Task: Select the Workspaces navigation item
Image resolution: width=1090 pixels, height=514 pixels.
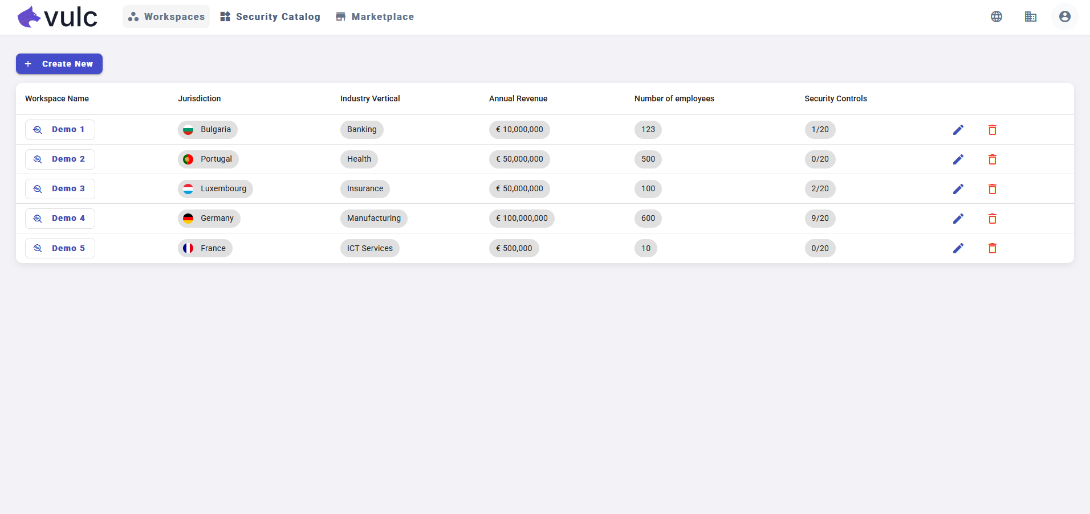Action: click(165, 17)
